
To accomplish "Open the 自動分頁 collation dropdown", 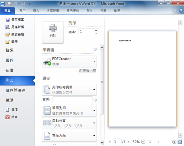I will pos(69,123).
